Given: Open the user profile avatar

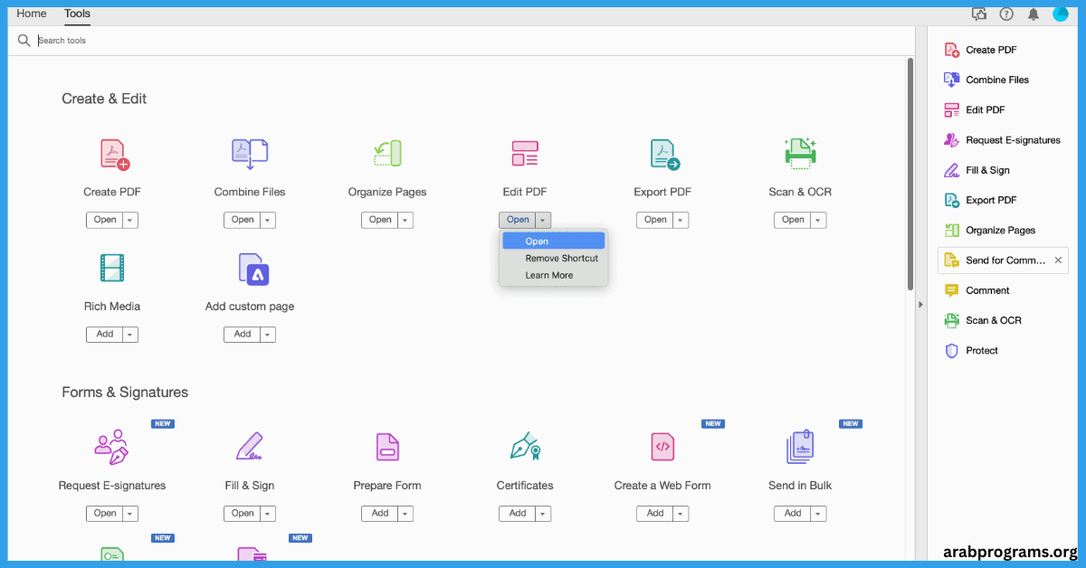Looking at the screenshot, I should coord(1061,14).
